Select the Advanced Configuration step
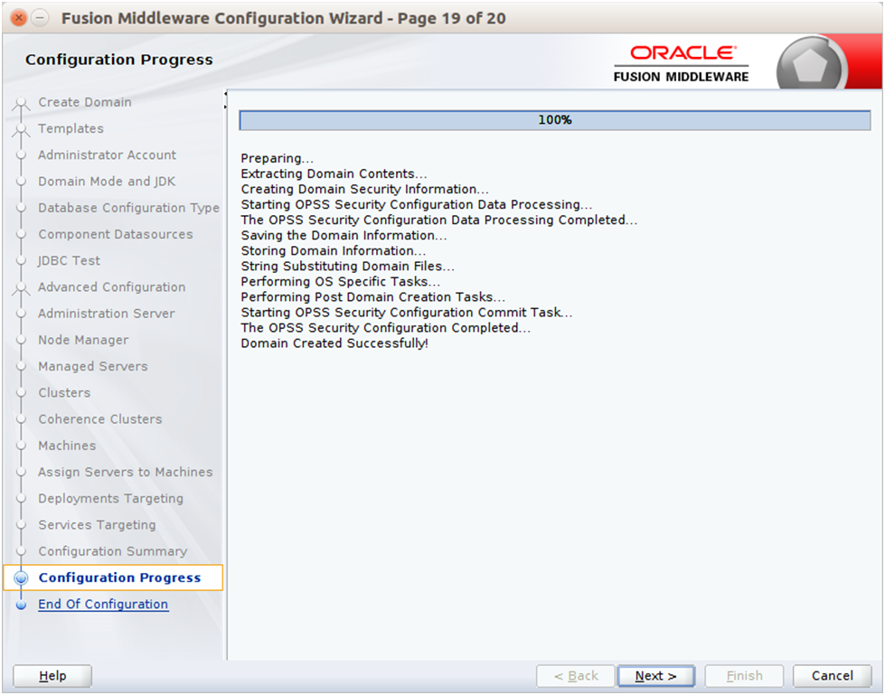 point(112,287)
